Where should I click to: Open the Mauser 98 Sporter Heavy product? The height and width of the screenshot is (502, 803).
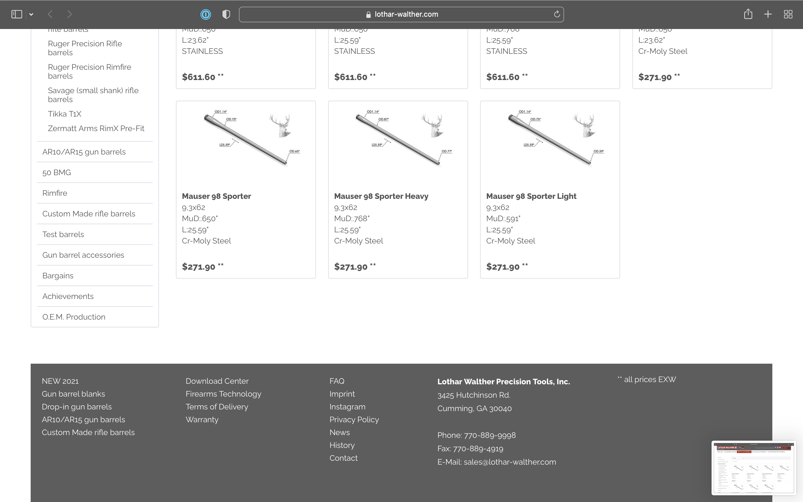pyautogui.click(x=381, y=196)
